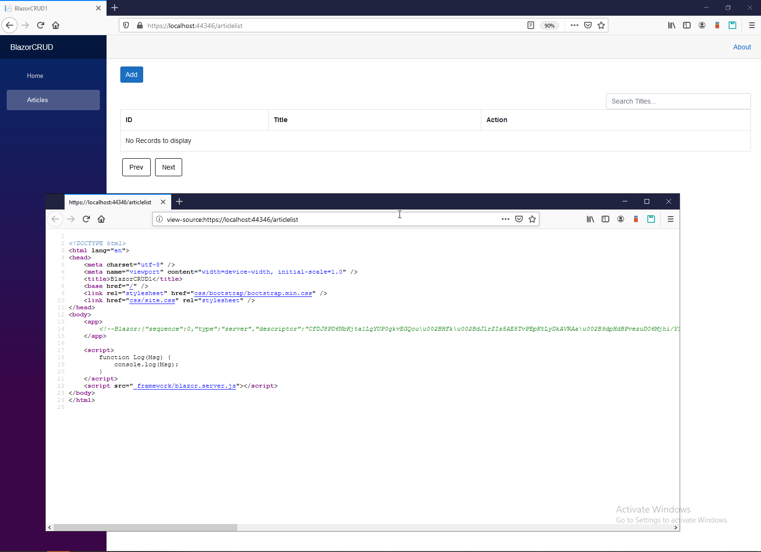Focus the Search Titles field
This screenshot has width=761, height=552.
coord(678,101)
